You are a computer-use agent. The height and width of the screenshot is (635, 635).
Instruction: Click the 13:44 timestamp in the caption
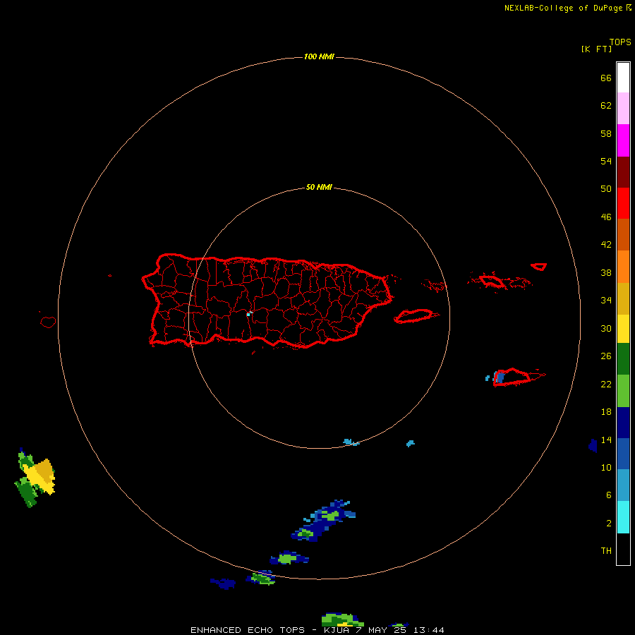tap(429, 630)
